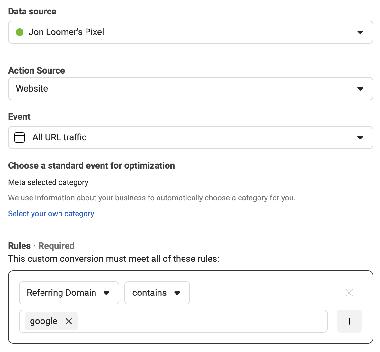Expand the contains operator dropdown

coord(157,293)
